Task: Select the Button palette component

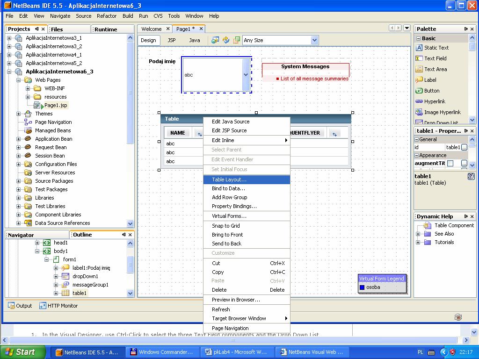Action: pos(431,91)
